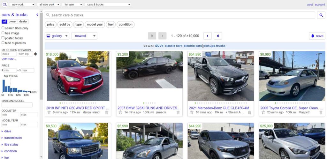This screenshot has width=327, height=159.
Task: Open the red Infiniti Q50 photo
Action: click(78, 76)
